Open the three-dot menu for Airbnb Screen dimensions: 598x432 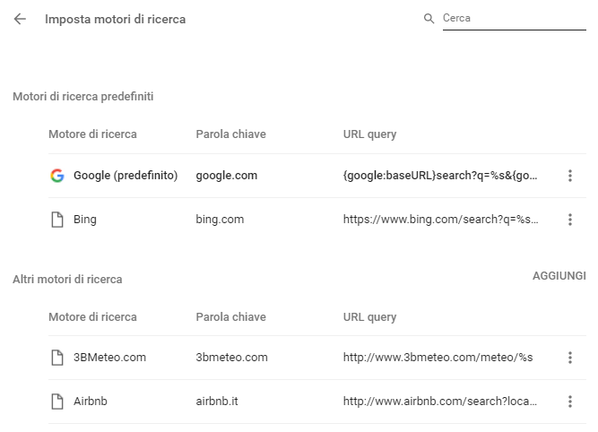point(570,402)
